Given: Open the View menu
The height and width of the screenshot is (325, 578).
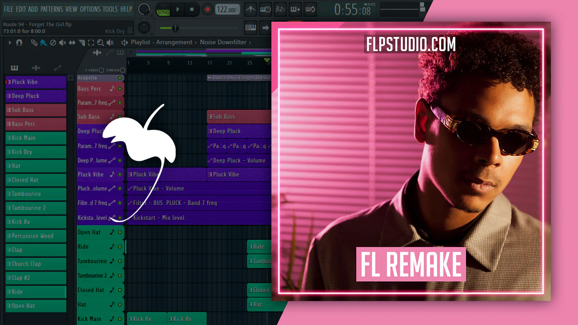Looking at the screenshot, I should point(71,9).
